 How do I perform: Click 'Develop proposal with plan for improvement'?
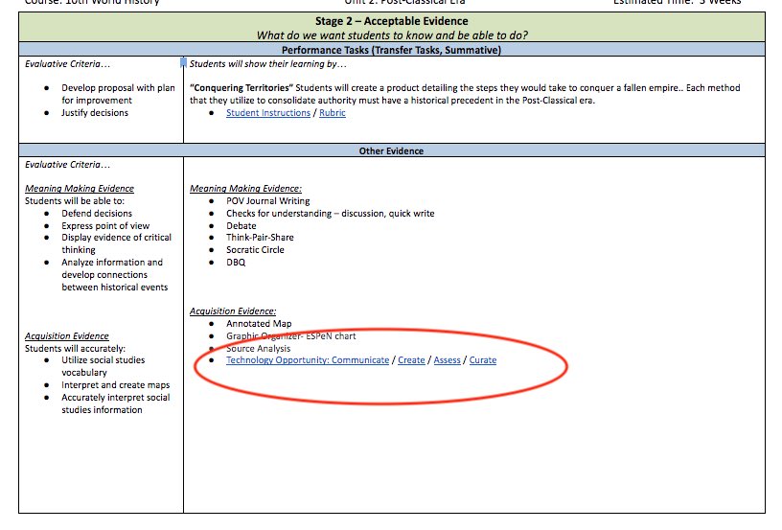click(118, 94)
